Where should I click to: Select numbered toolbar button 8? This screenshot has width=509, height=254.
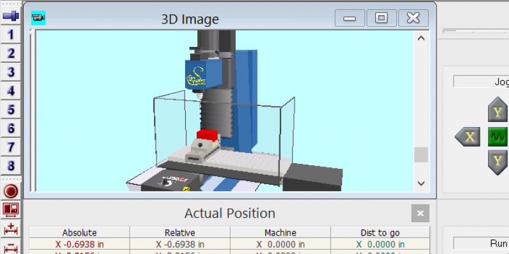coord(11,167)
